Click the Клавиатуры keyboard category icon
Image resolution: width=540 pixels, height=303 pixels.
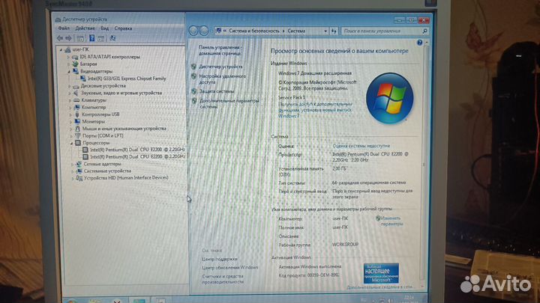point(76,100)
